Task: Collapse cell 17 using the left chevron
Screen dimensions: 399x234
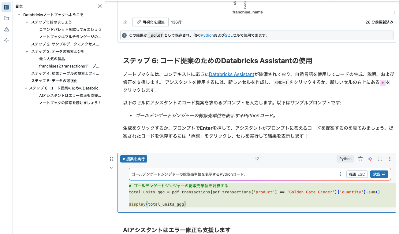Action: [111, 167]
